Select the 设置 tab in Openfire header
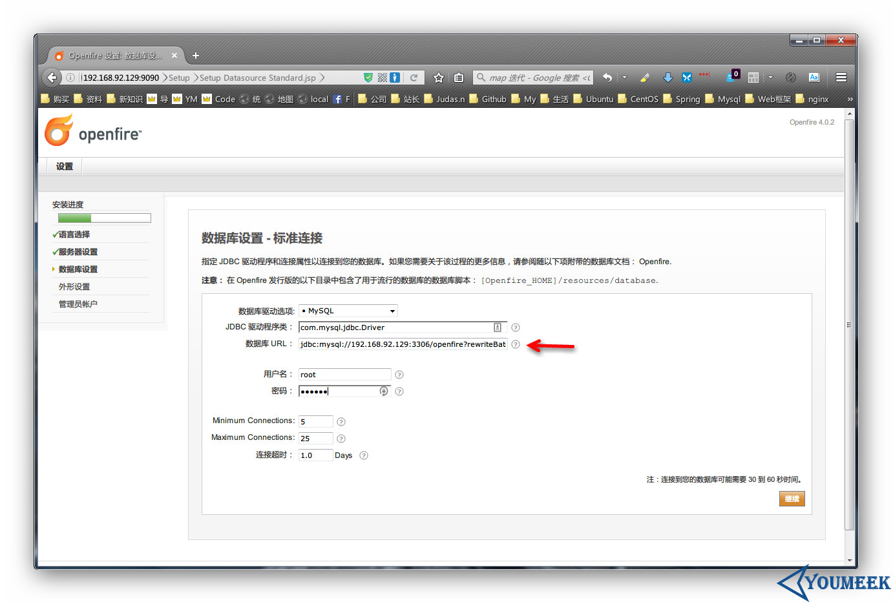The image size is (893, 604). pos(65,166)
